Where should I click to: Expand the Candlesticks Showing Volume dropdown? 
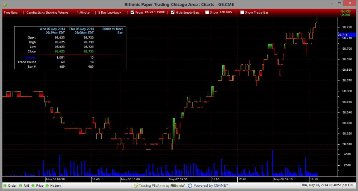coord(49,12)
